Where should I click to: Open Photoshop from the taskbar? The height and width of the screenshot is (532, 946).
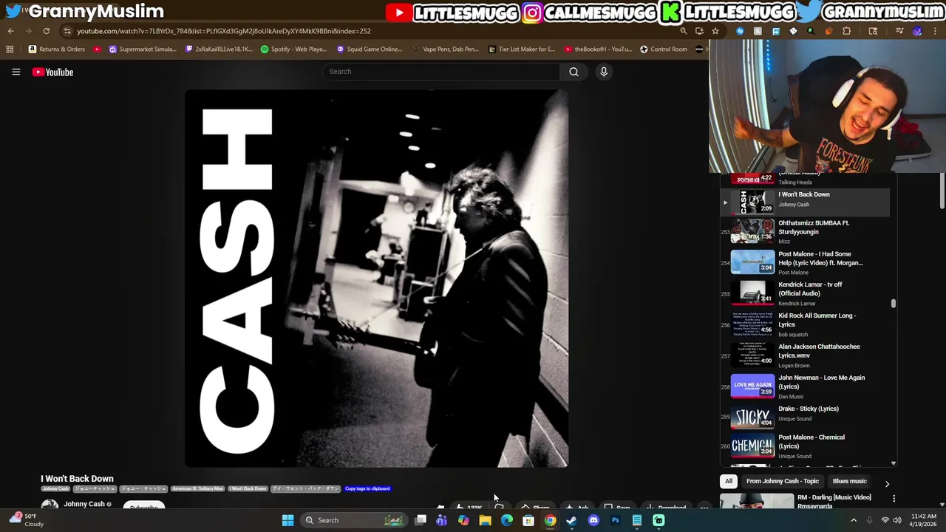[x=615, y=520]
